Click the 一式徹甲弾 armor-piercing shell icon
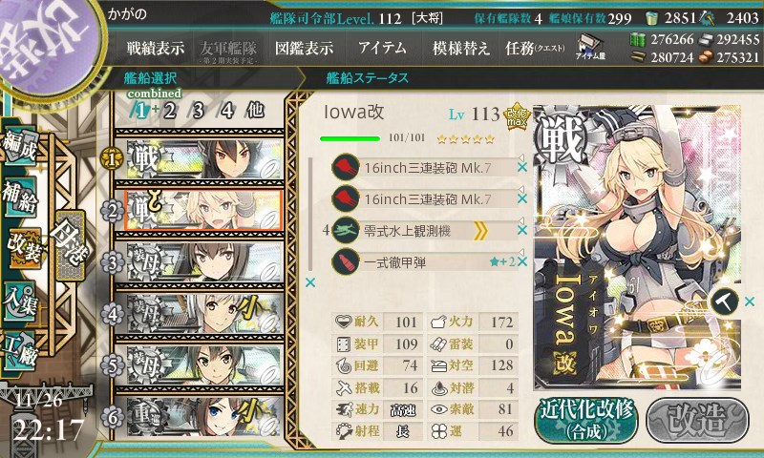This screenshot has height=458, width=764. coord(346,261)
